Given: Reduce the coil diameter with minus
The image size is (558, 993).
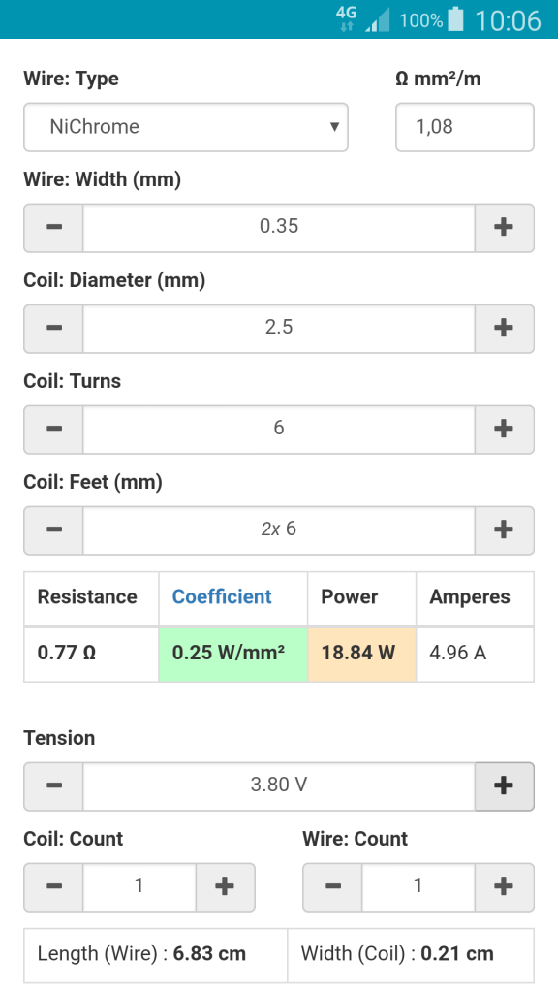Looking at the screenshot, I should pyautogui.click(x=54, y=329).
